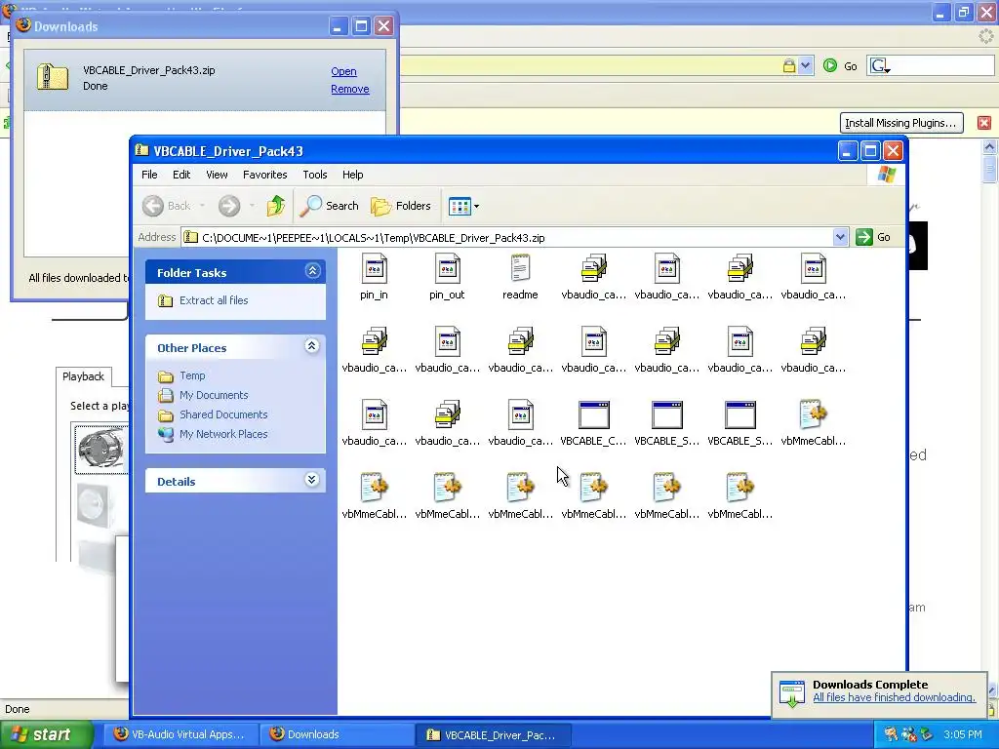Click the Up folder toolbar icon
Image resolution: width=999 pixels, height=749 pixels.
click(x=276, y=206)
